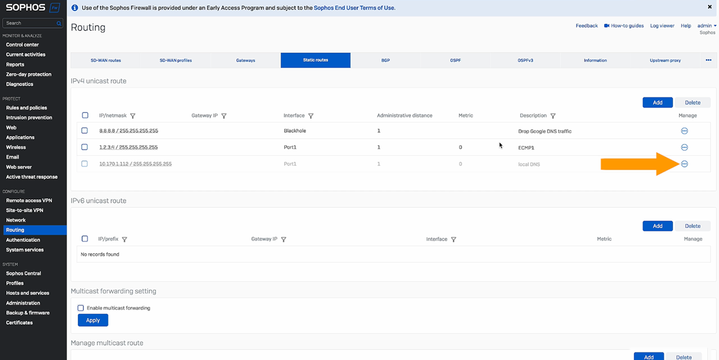719x360 pixels.
Task: Filter the IPv6 IP/prefix column
Action: pos(125,239)
